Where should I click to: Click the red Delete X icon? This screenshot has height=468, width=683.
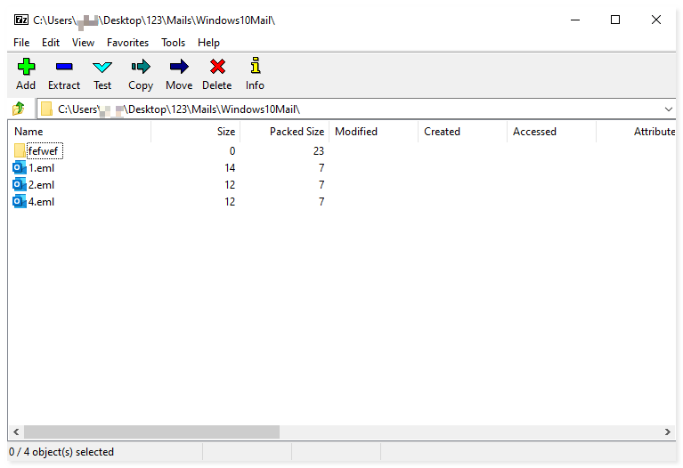click(x=217, y=67)
